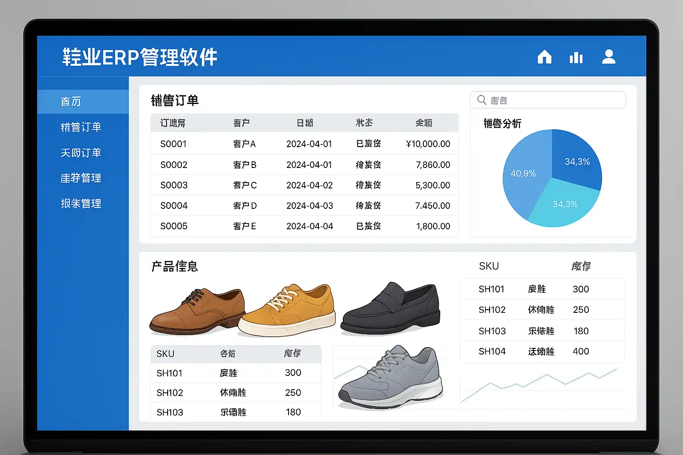Open the bar chart statistics icon in header
This screenshot has width=683, height=455.
coord(576,57)
